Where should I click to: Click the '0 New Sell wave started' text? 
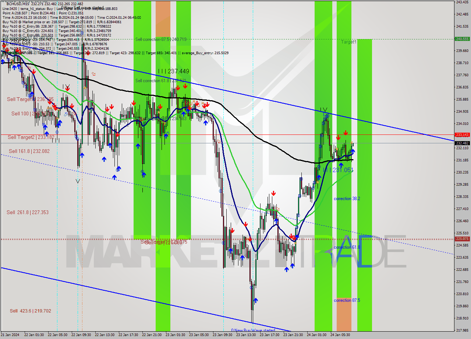tap(82, 8)
